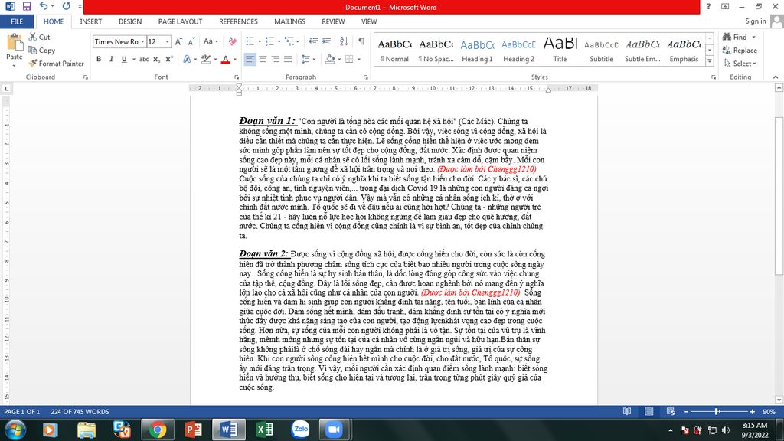
Task: Increase font size with Grow Font
Action: tap(178, 41)
